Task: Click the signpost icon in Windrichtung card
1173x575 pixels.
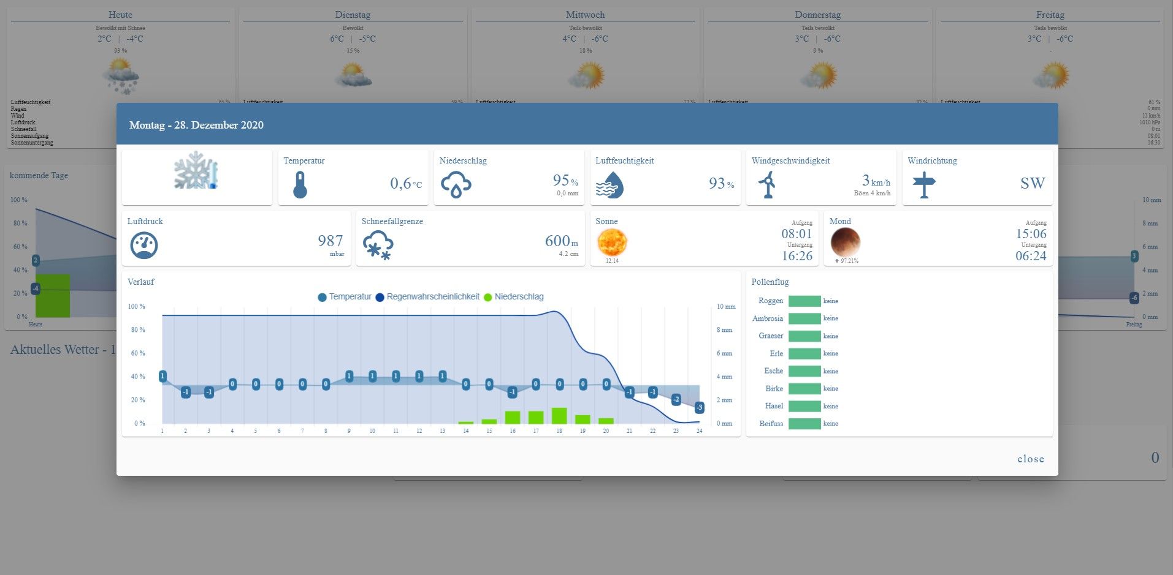Action: (x=924, y=184)
